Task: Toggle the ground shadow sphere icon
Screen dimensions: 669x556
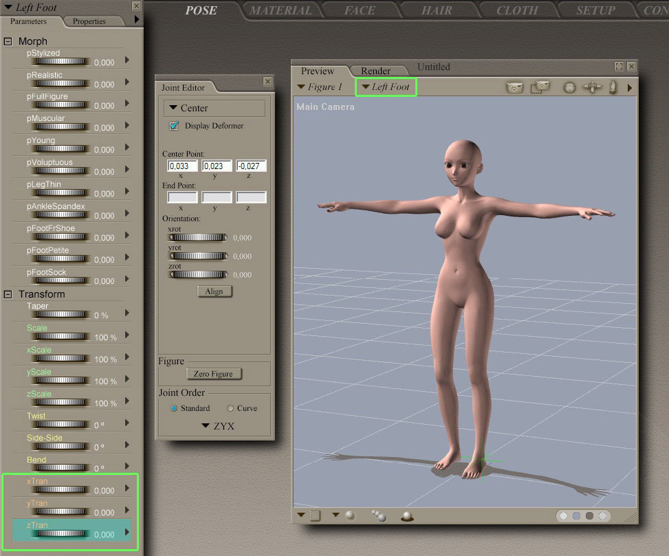Action: (x=407, y=515)
